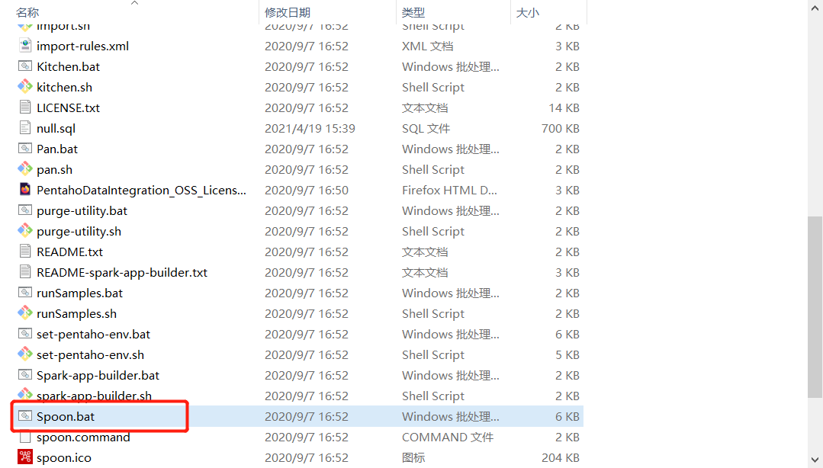823x468 pixels.
Task: Click the kitchen.sh shell script icon
Action: pyautogui.click(x=24, y=87)
